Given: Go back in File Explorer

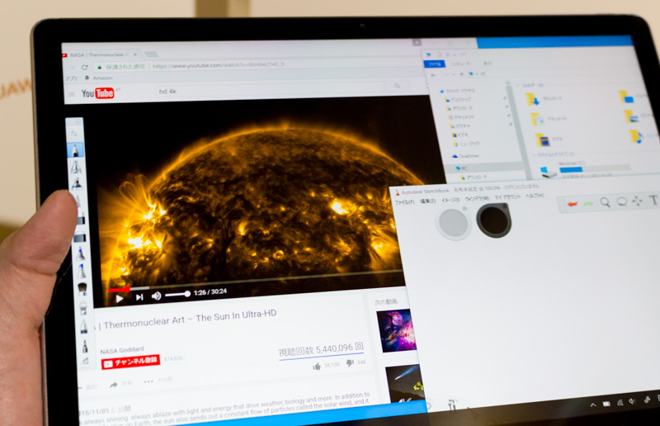Looking at the screenshot, I should click(x=434, y=75).
